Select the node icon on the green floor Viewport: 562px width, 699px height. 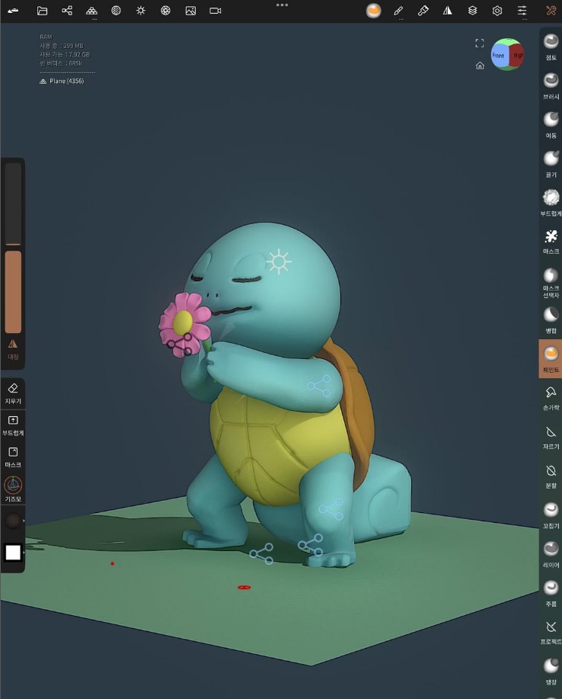pos(262,553)
